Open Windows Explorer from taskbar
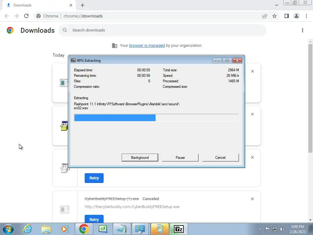This screenshot has height=235, width=313. 46,229
